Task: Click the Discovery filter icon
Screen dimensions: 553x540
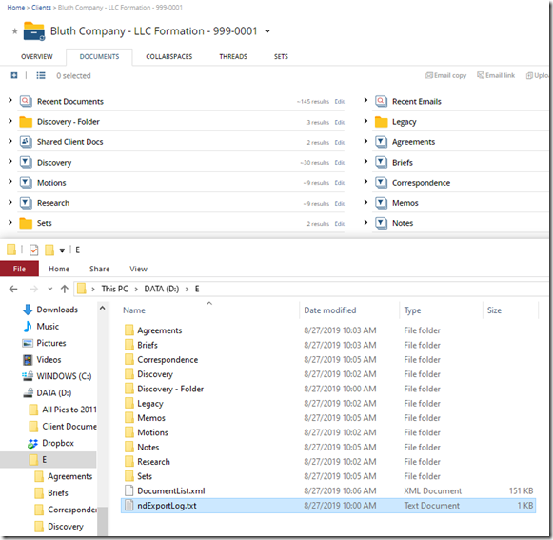Action: tap(26, 162)
